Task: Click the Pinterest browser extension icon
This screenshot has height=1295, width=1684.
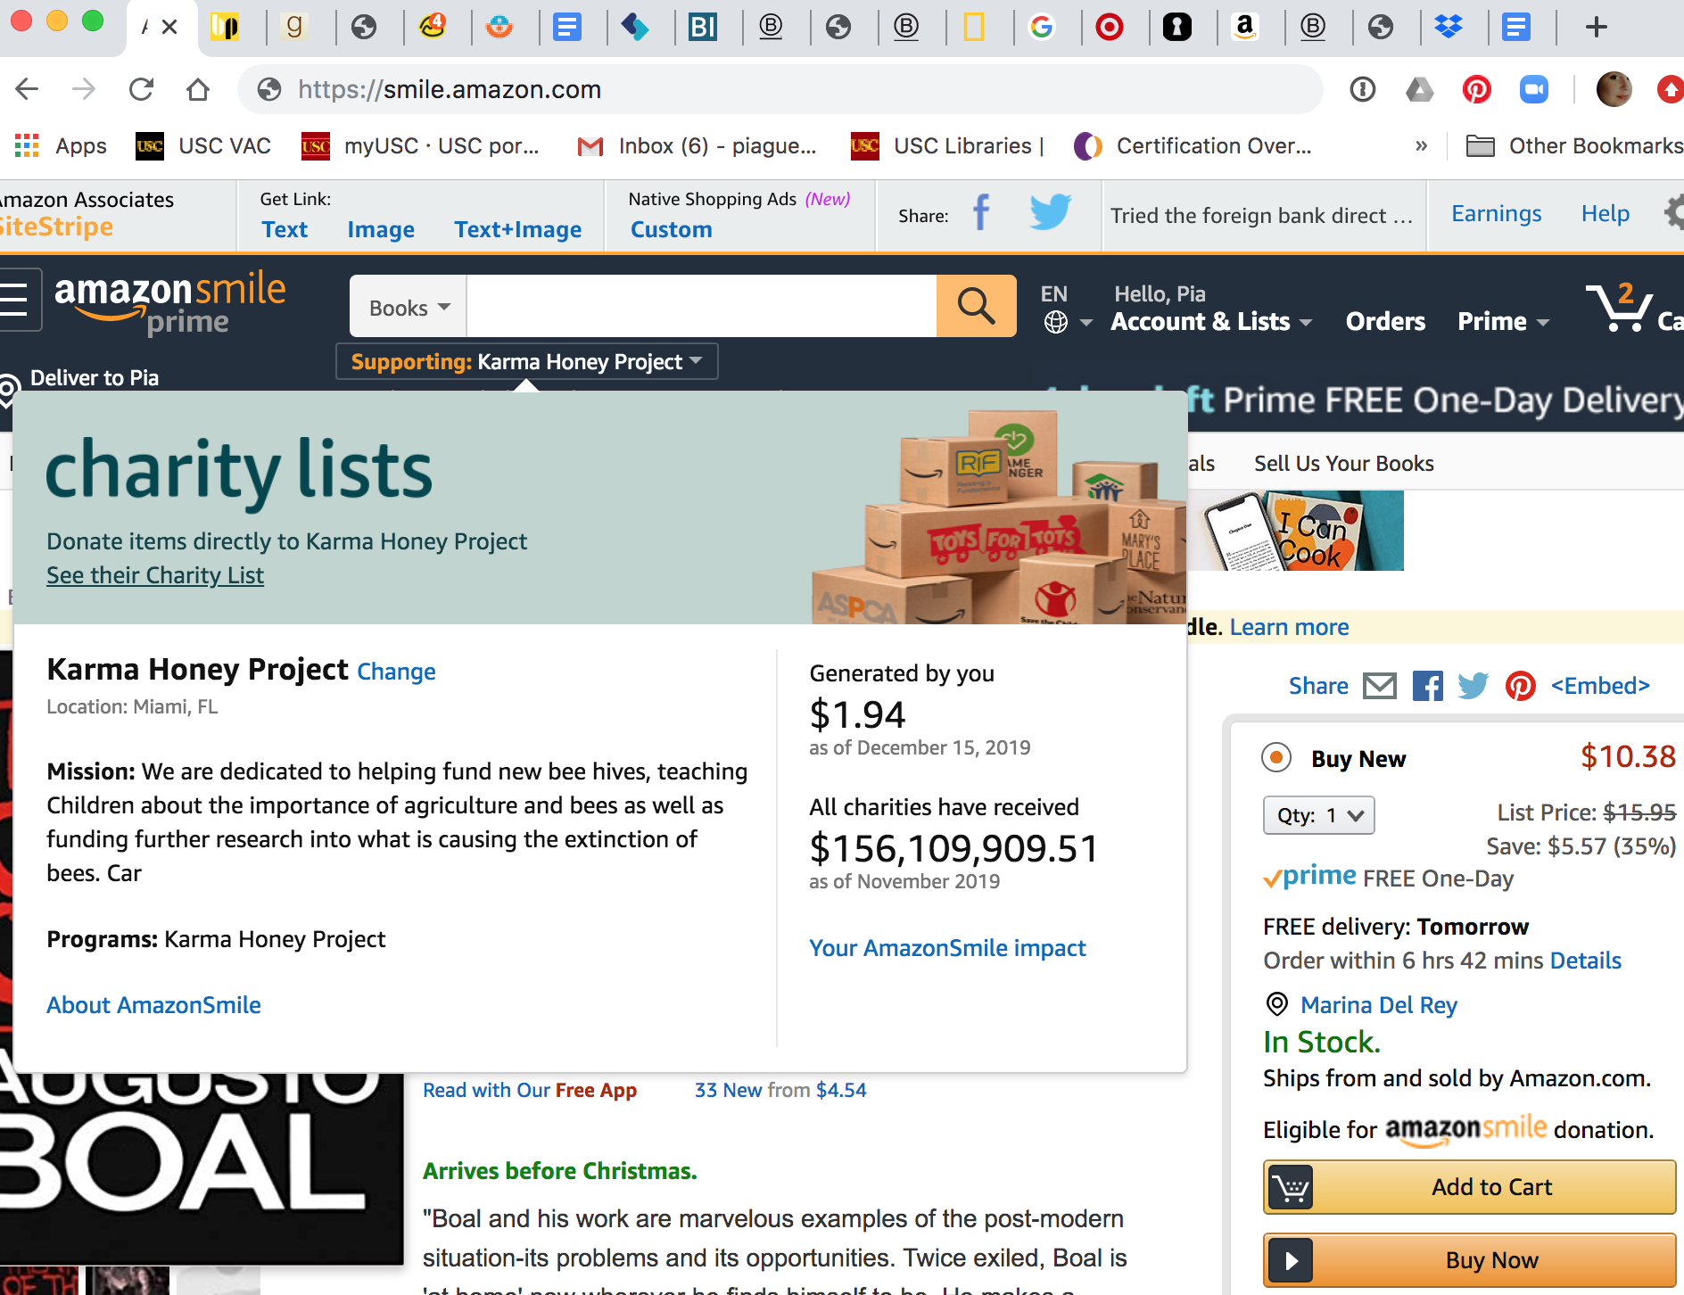Action: click(1477, 89)
